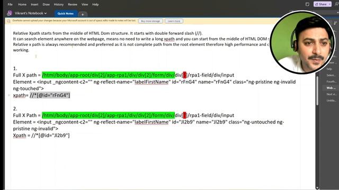The width and height of the screenshot is (339, 190).
Task: Open the 'help' page in page list
Action: click(x=329, y=69)
